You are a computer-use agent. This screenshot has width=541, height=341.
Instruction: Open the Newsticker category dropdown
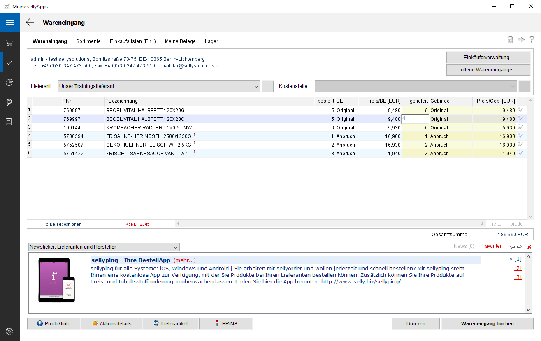click(176, 247)
